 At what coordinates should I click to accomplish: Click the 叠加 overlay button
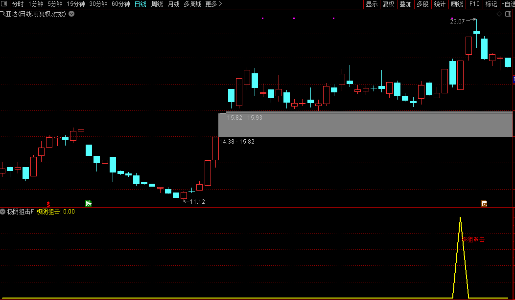(406, 4)
